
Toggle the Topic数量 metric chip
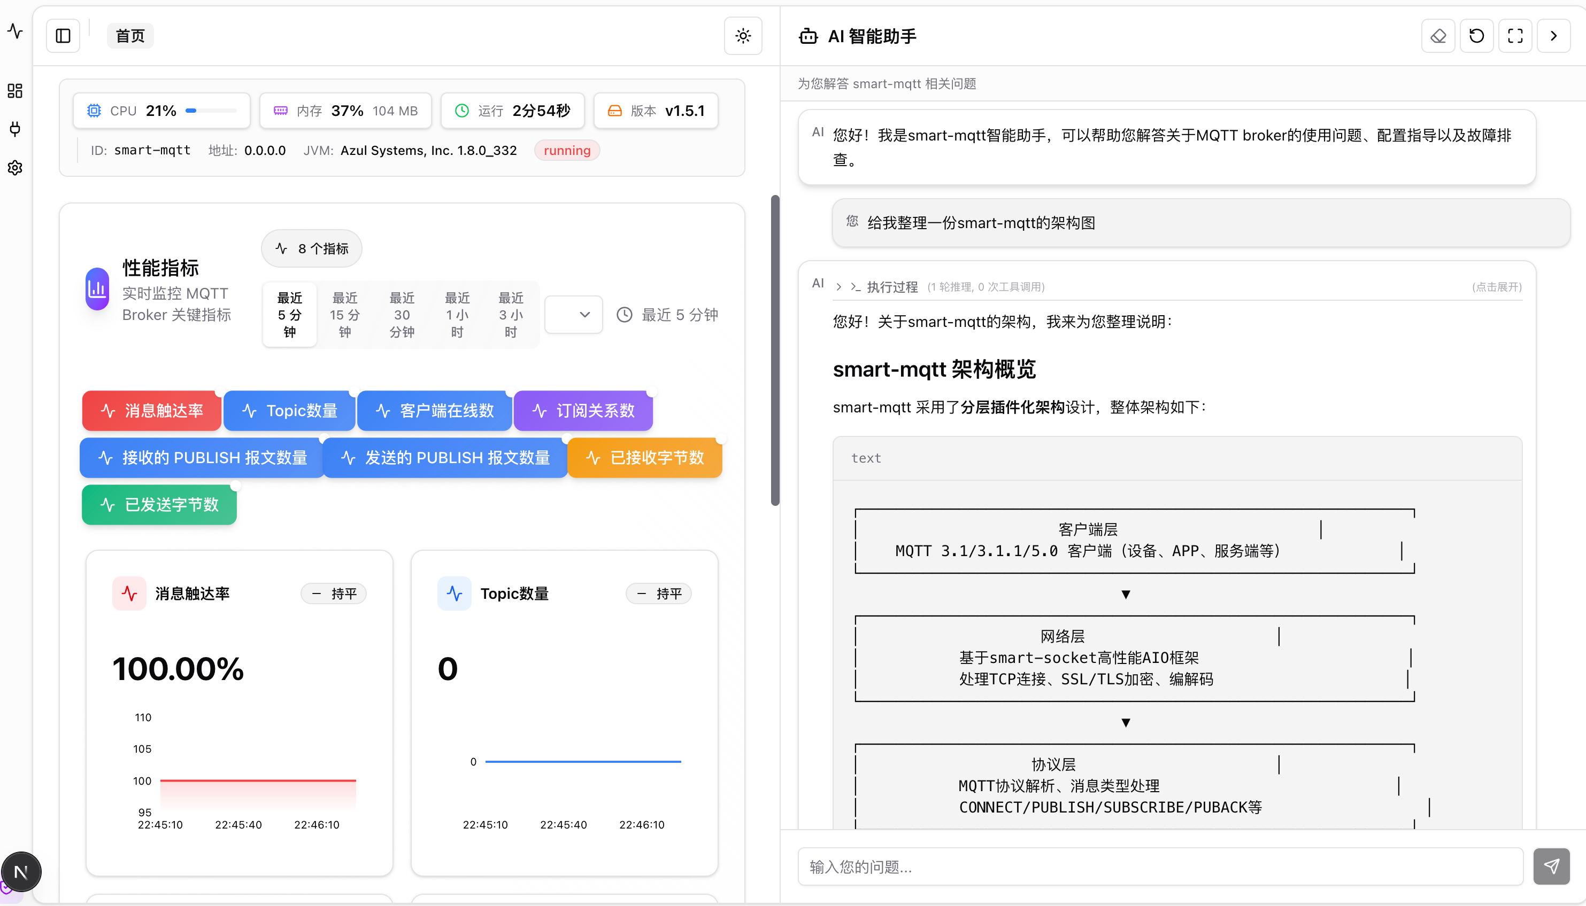point(289,411)
